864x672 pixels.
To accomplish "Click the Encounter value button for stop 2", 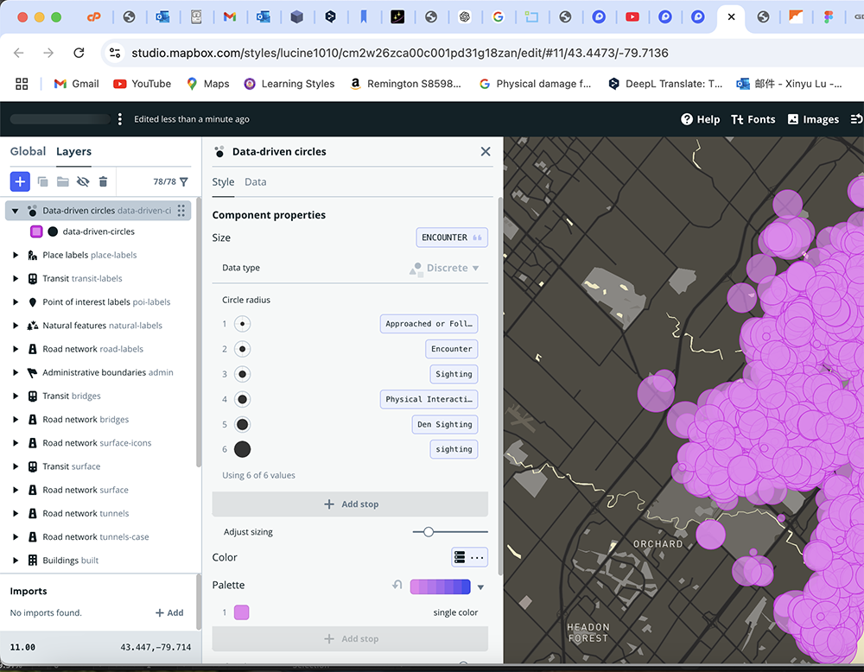I will pyautogui.click(x=451, y=349).
